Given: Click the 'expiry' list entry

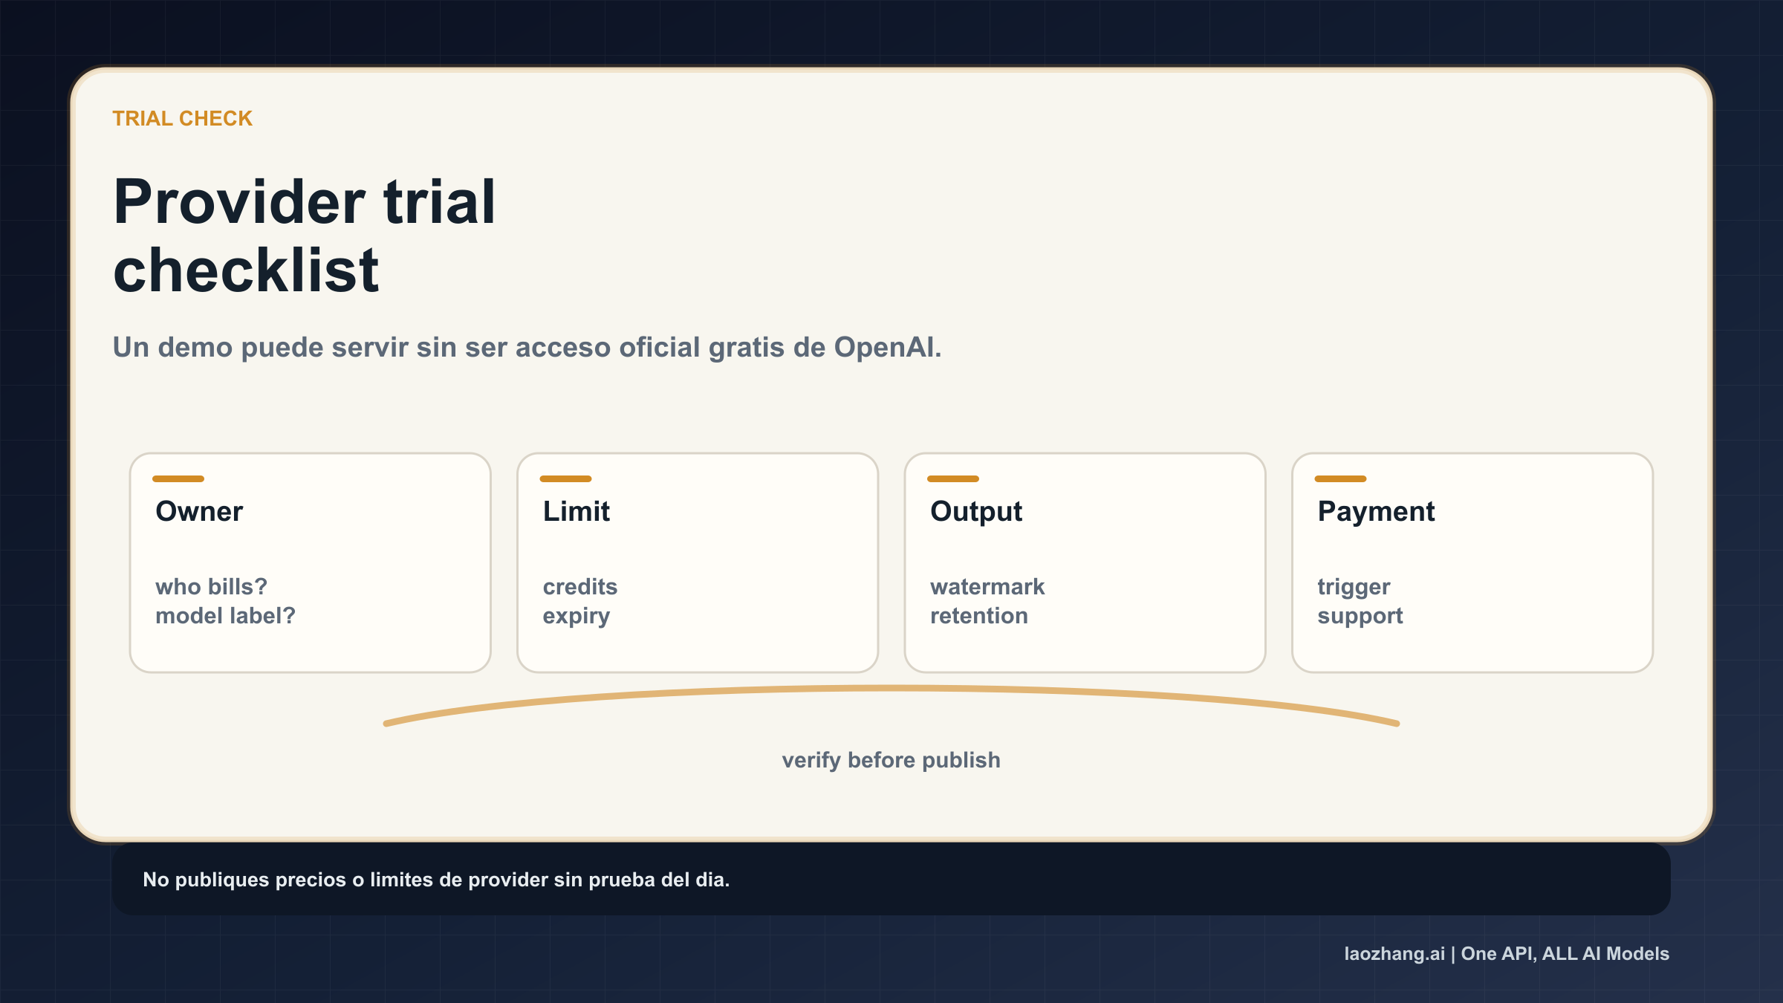Looking at the screenshot, I should click(x=577, y=615).
